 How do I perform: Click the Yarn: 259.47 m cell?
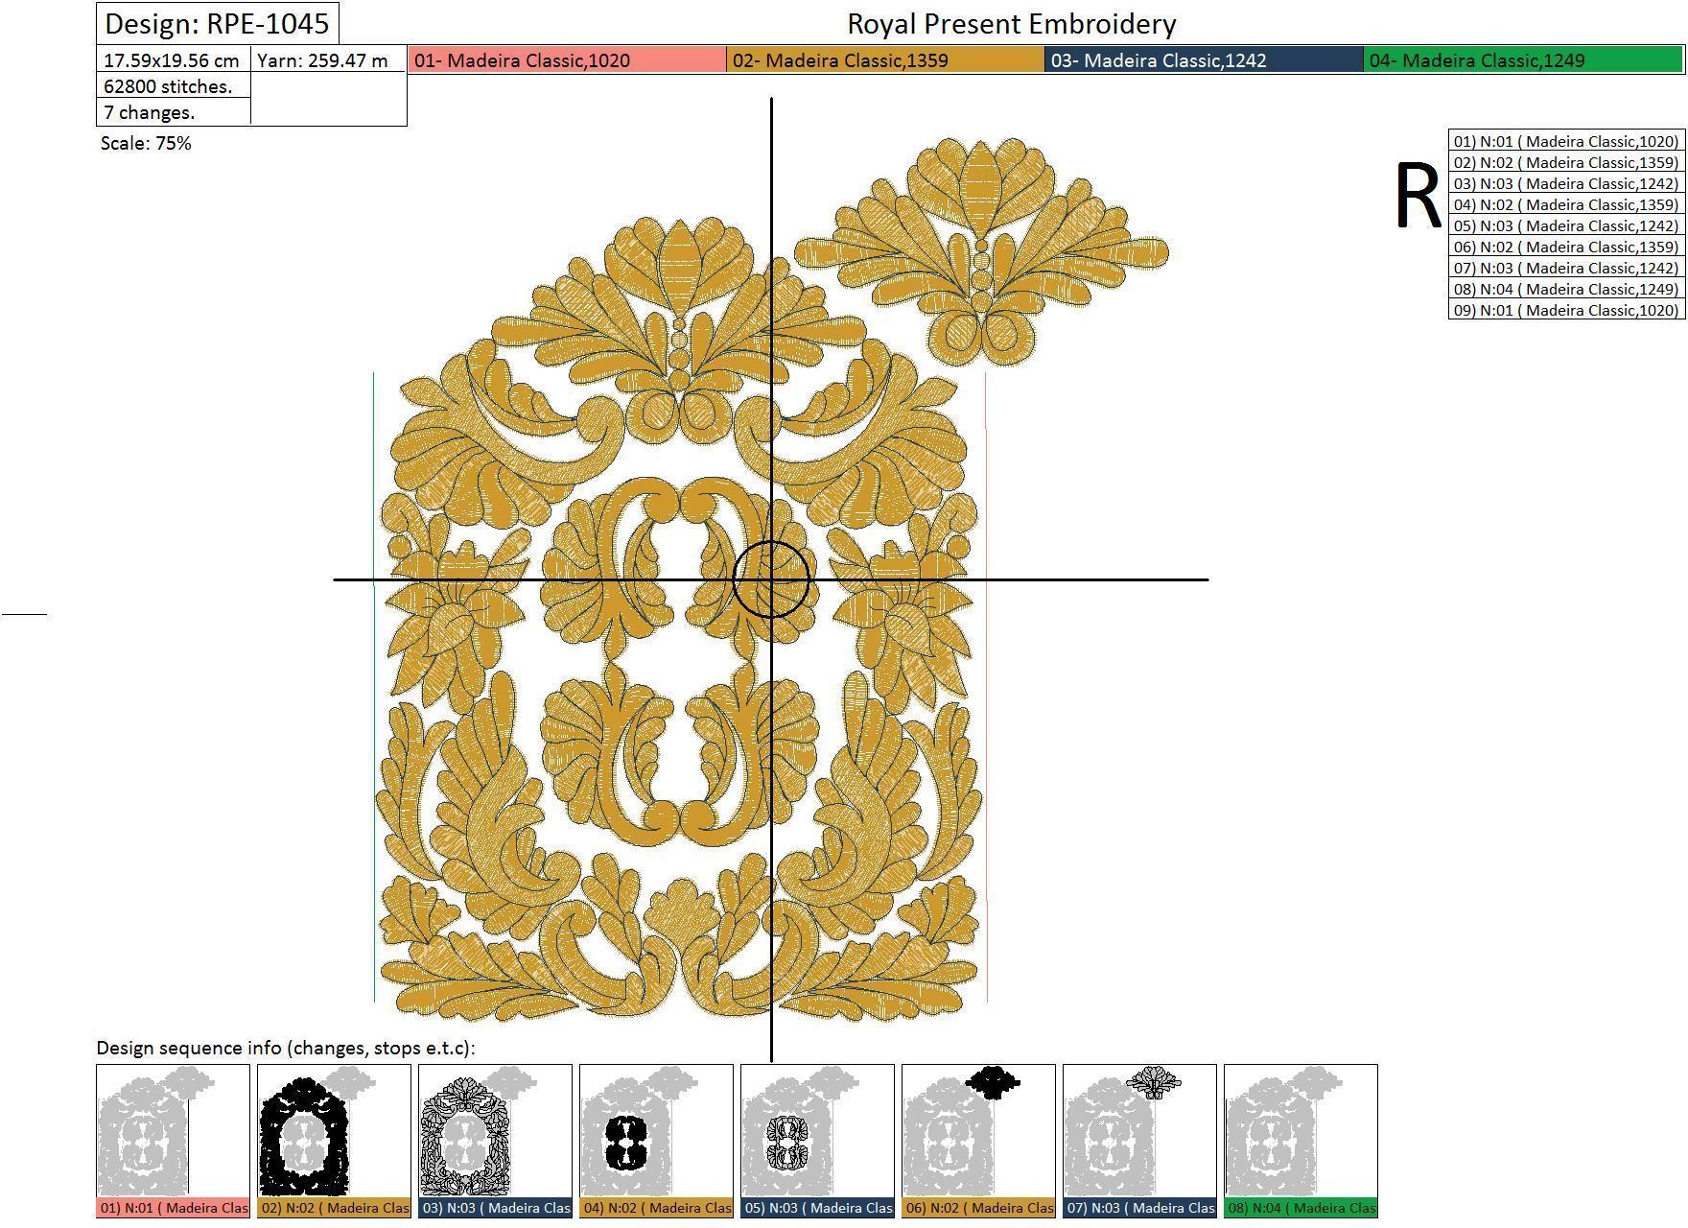[328, 60]
